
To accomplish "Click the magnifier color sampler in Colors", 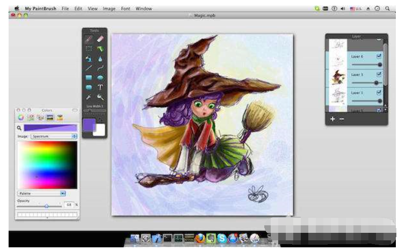I will pos(19,128).
